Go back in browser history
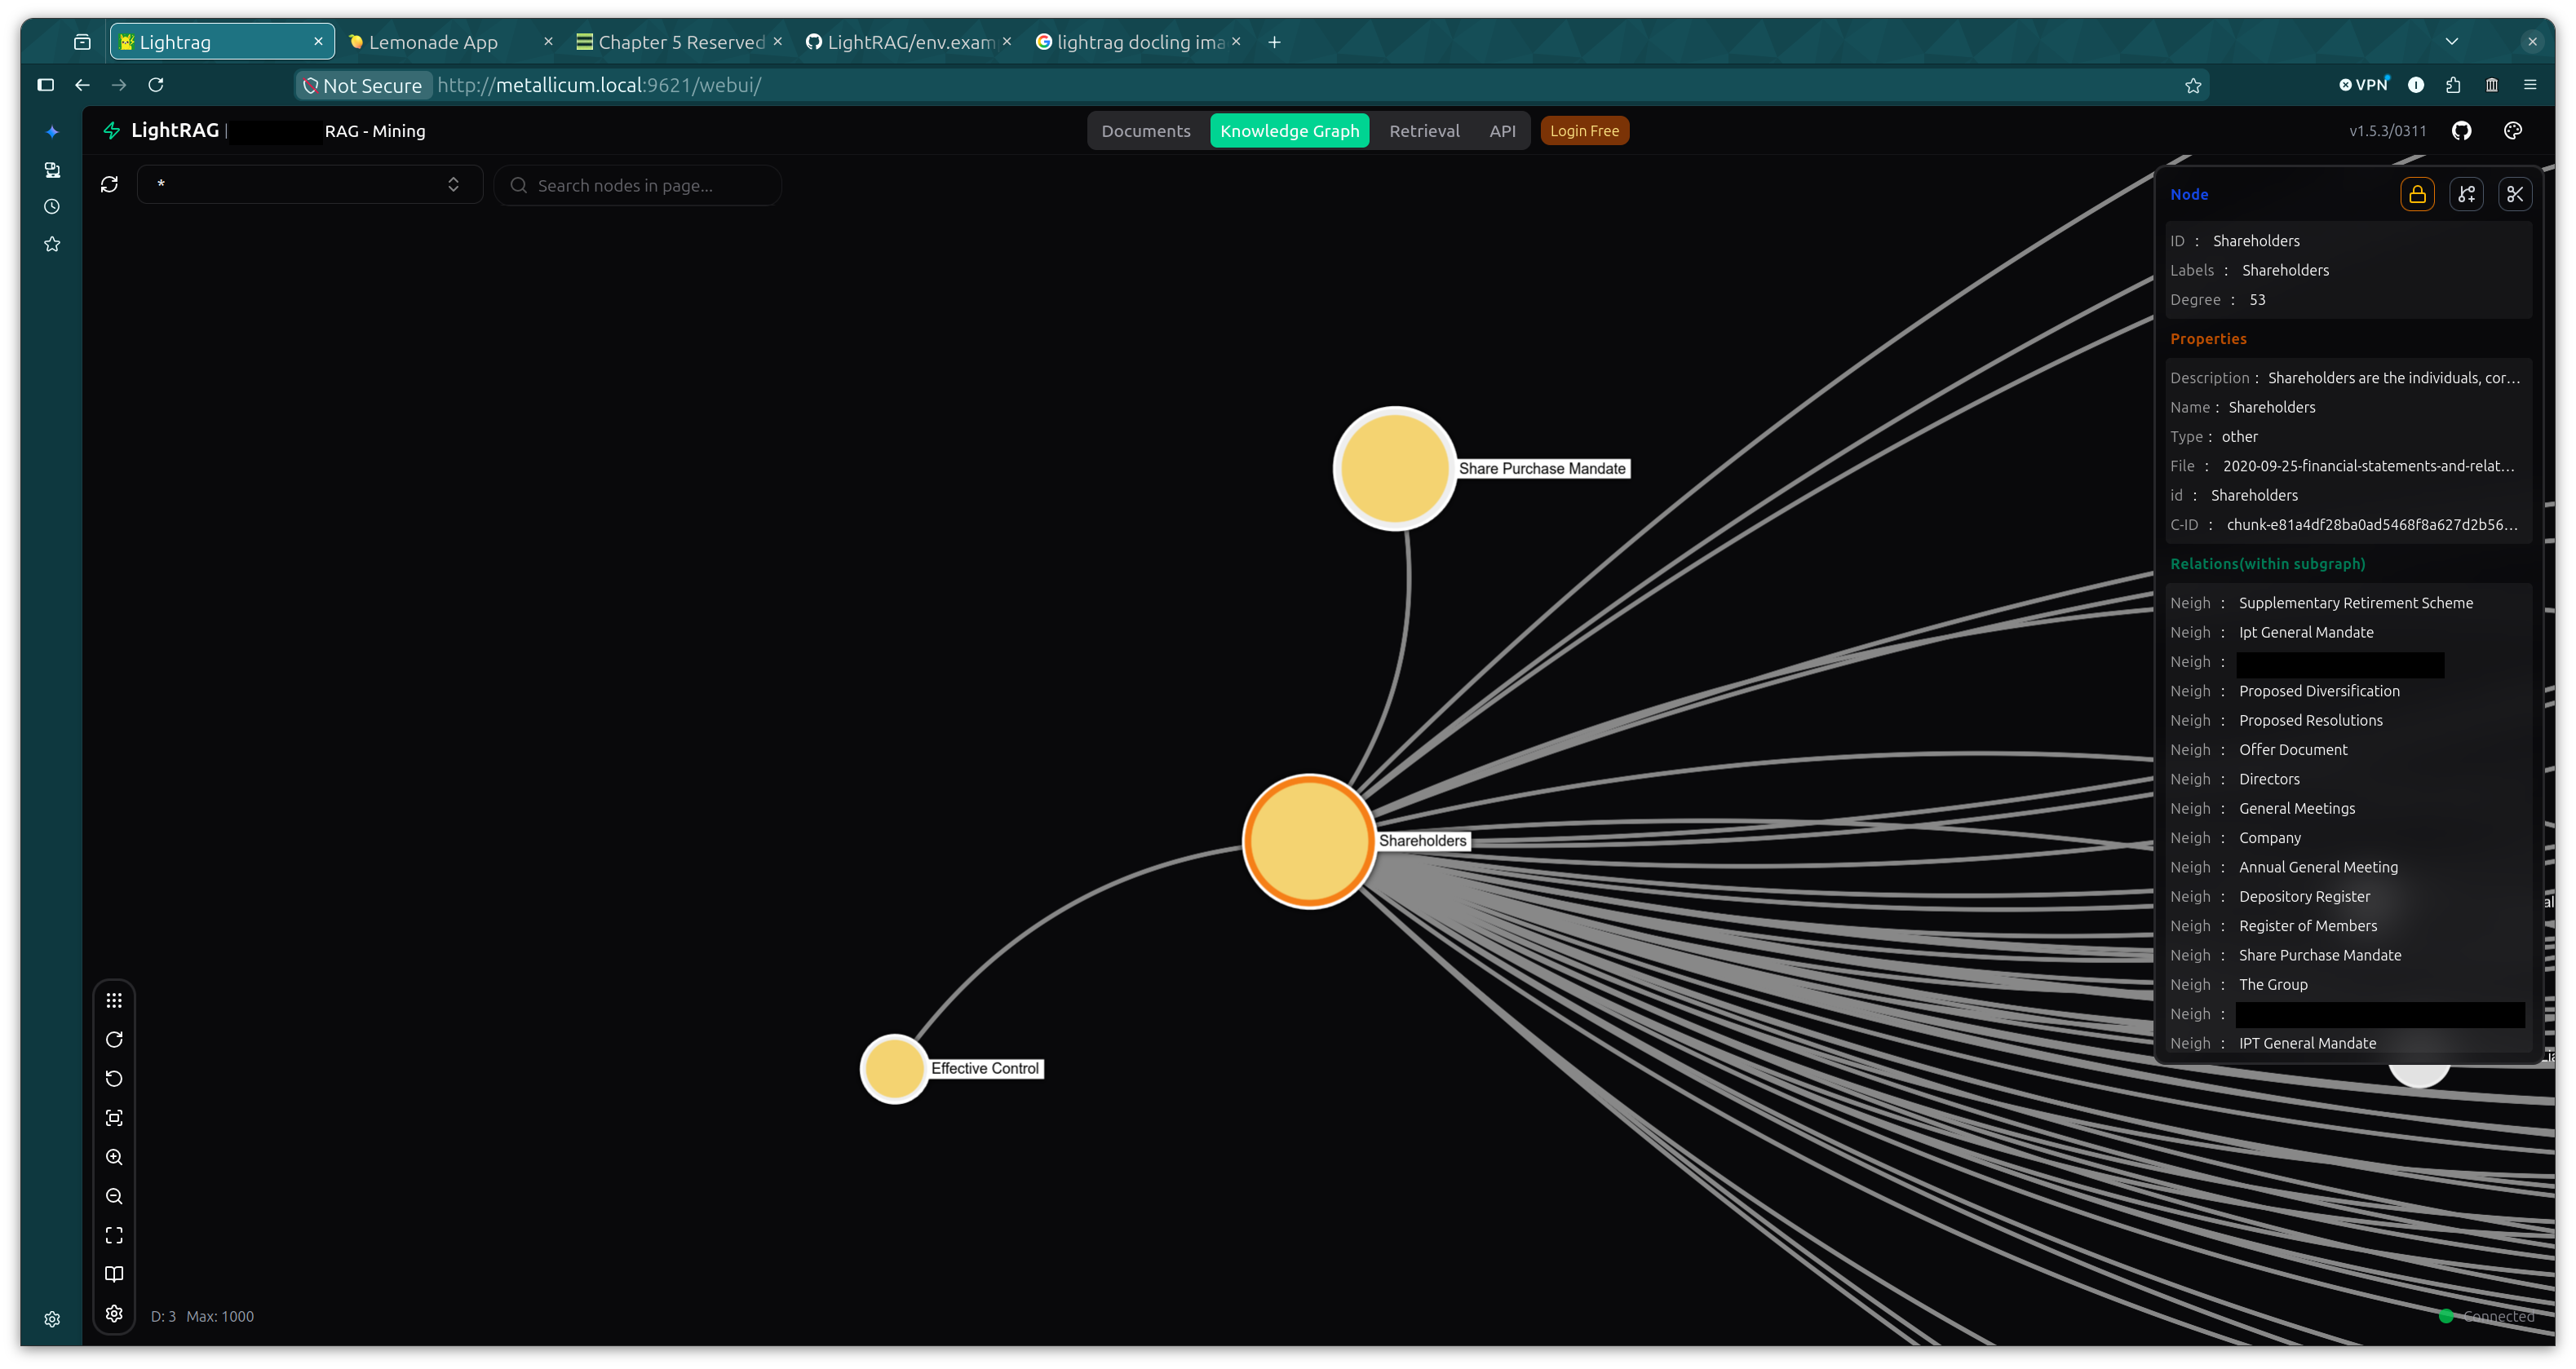Screen dimensions: 2576x1369 (x=82, y=85)
